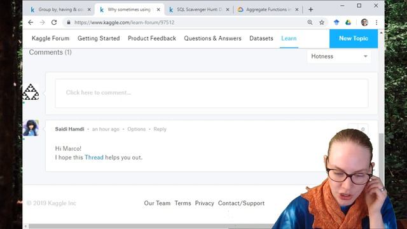The image size is (407, 229).
Task: Open the Chrome profile avatar
Action: pos(364,23)
